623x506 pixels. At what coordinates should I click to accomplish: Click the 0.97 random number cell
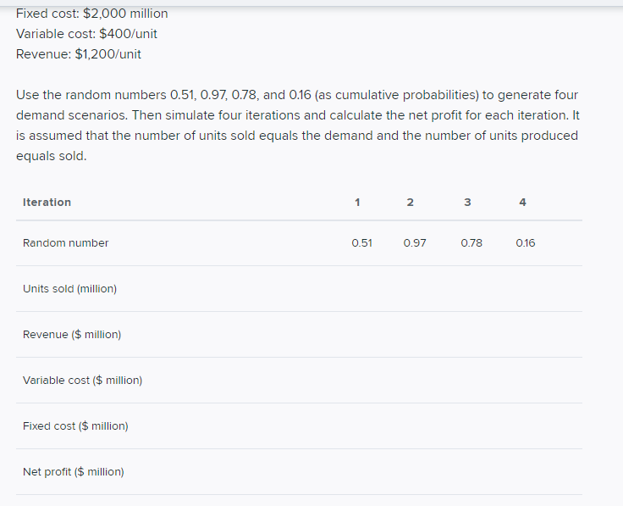pyautogui.click(x=415, y=243)
